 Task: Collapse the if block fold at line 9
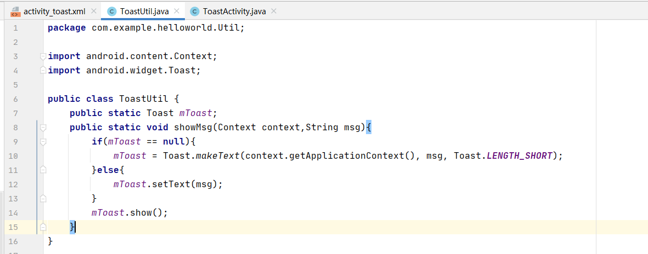coord(43,142)
